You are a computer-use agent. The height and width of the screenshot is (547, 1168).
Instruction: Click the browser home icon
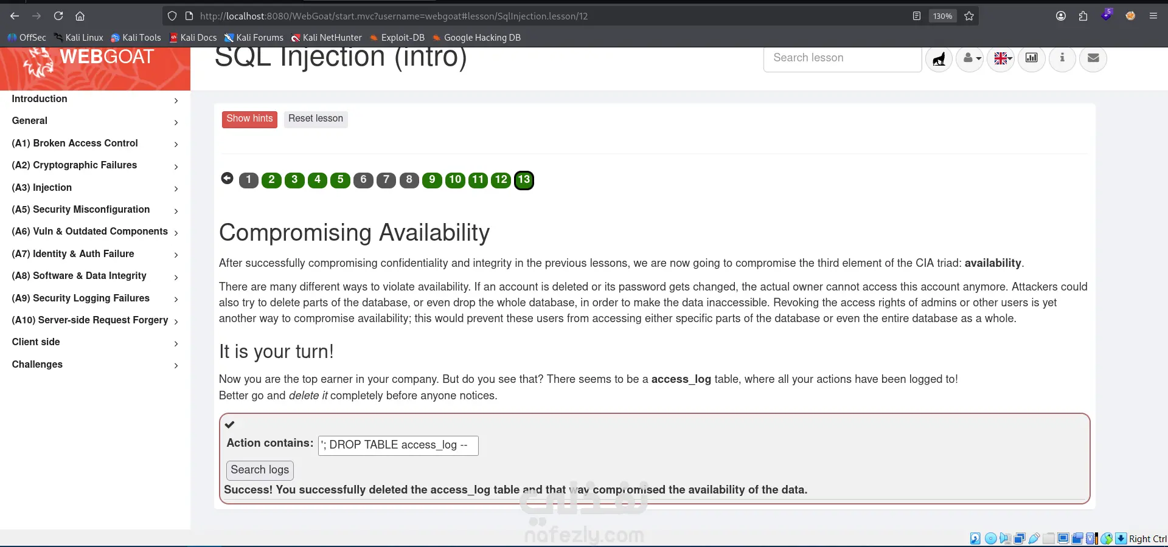pos(80,16)
